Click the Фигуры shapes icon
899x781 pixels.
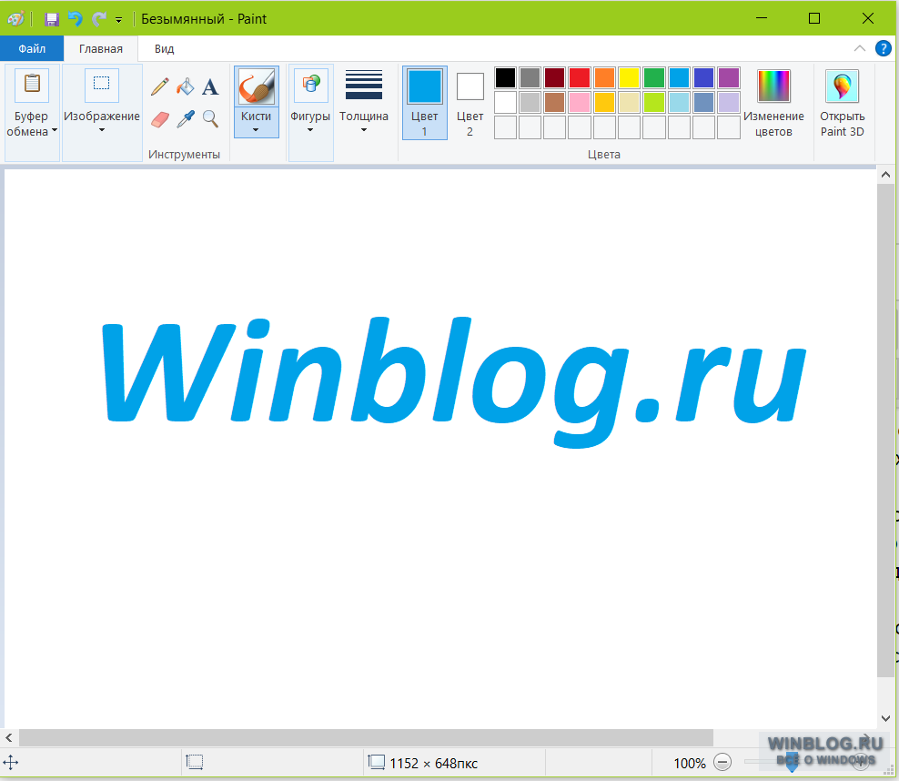click(311, 86)
